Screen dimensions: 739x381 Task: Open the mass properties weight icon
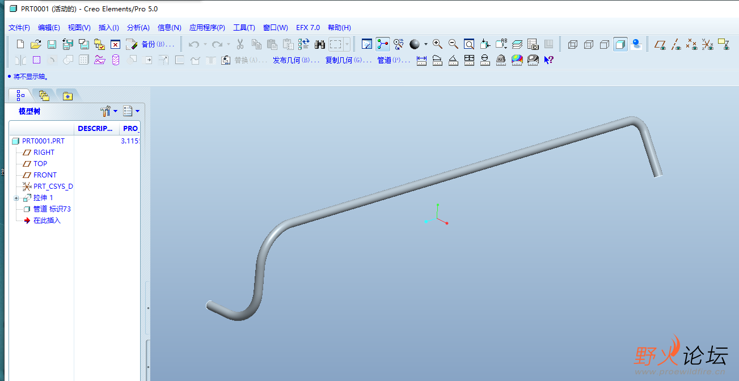tap(501, 60)
